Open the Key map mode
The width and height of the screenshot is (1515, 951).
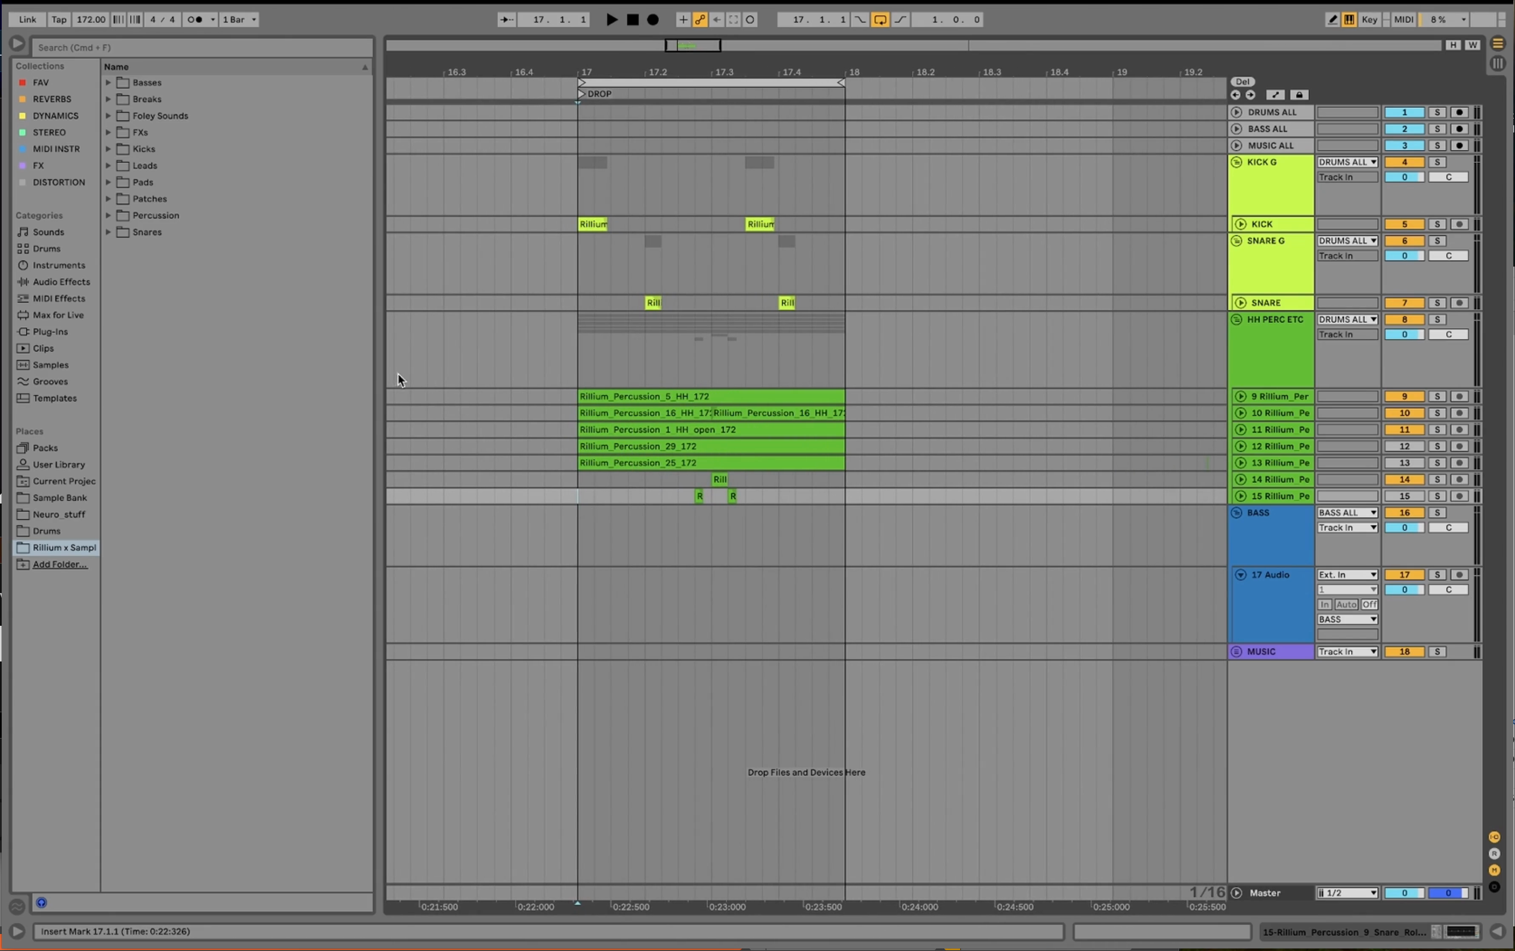point(1369,20)
